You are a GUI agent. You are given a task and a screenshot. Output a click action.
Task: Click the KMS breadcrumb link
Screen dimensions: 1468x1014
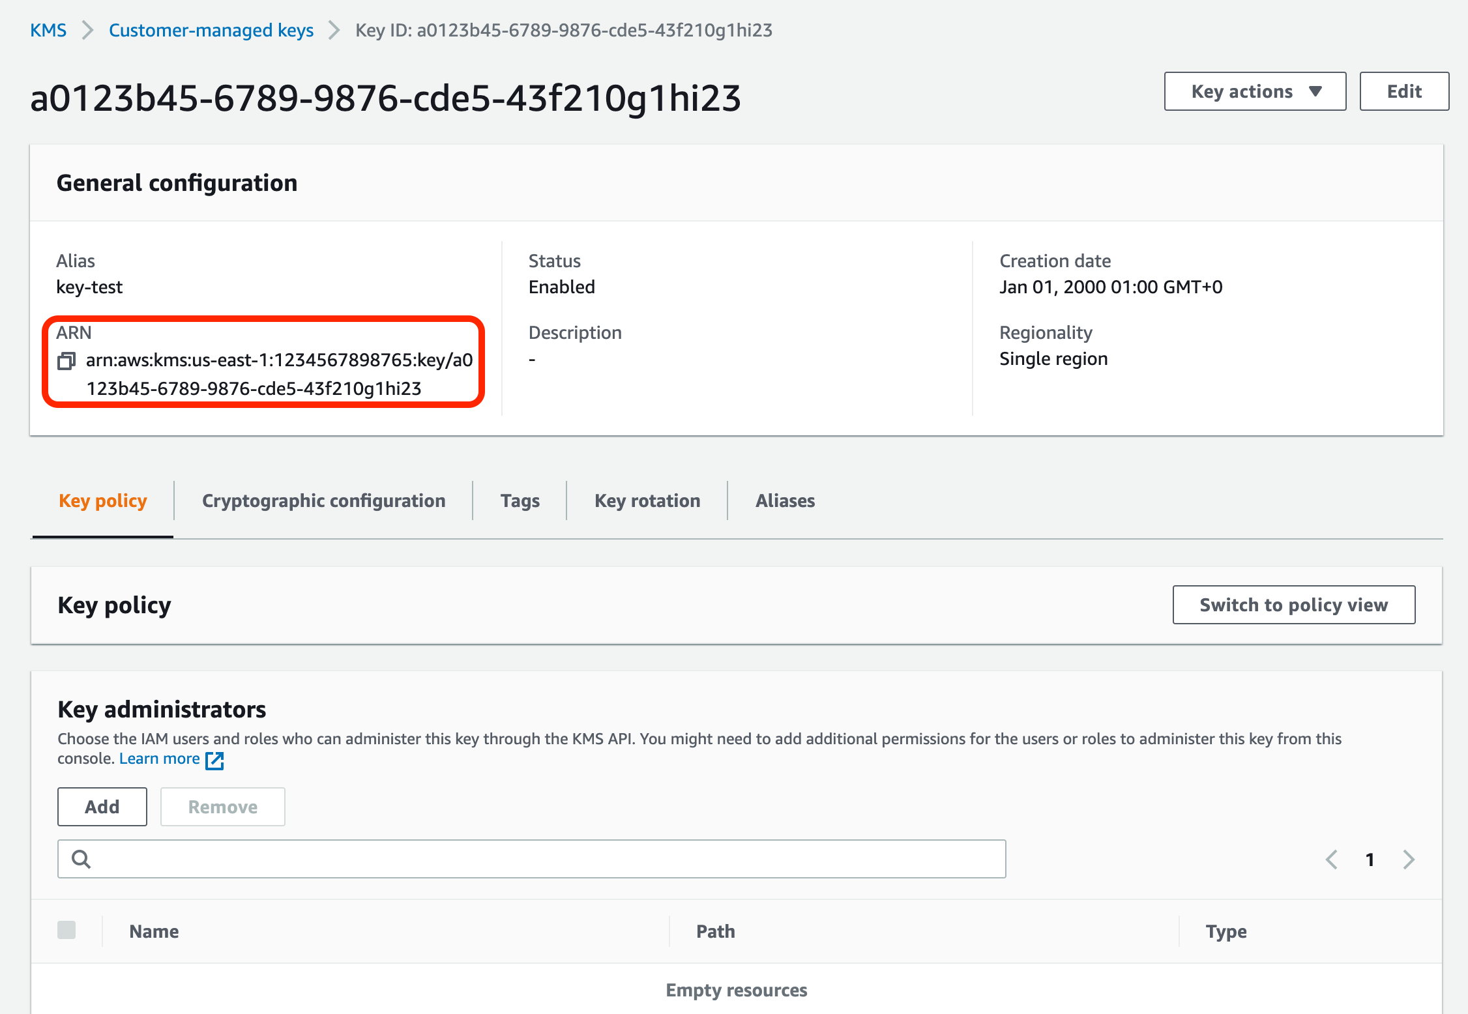coord(48,30)
